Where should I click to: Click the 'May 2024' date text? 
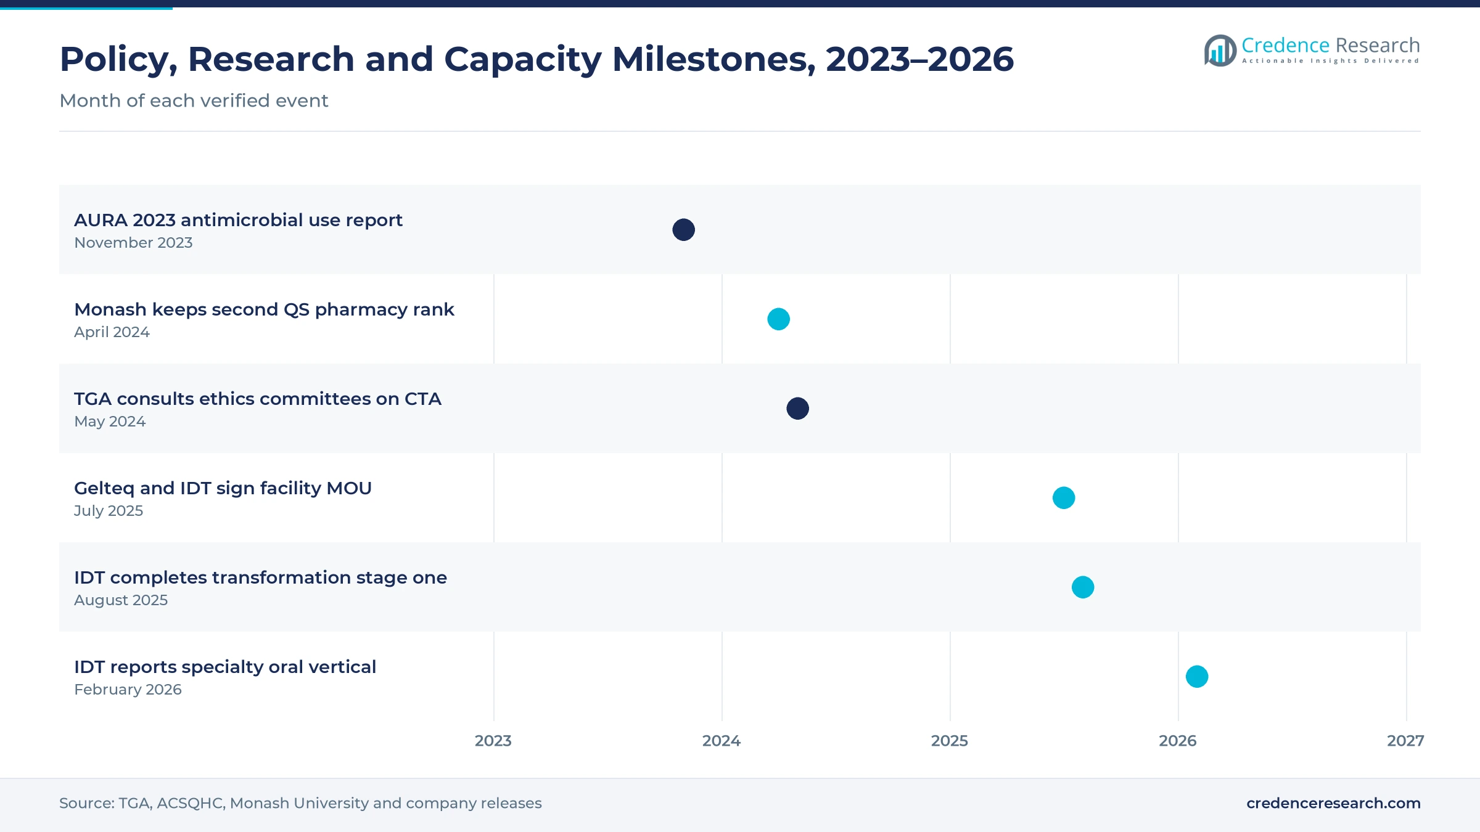click(x=110, y=422)
